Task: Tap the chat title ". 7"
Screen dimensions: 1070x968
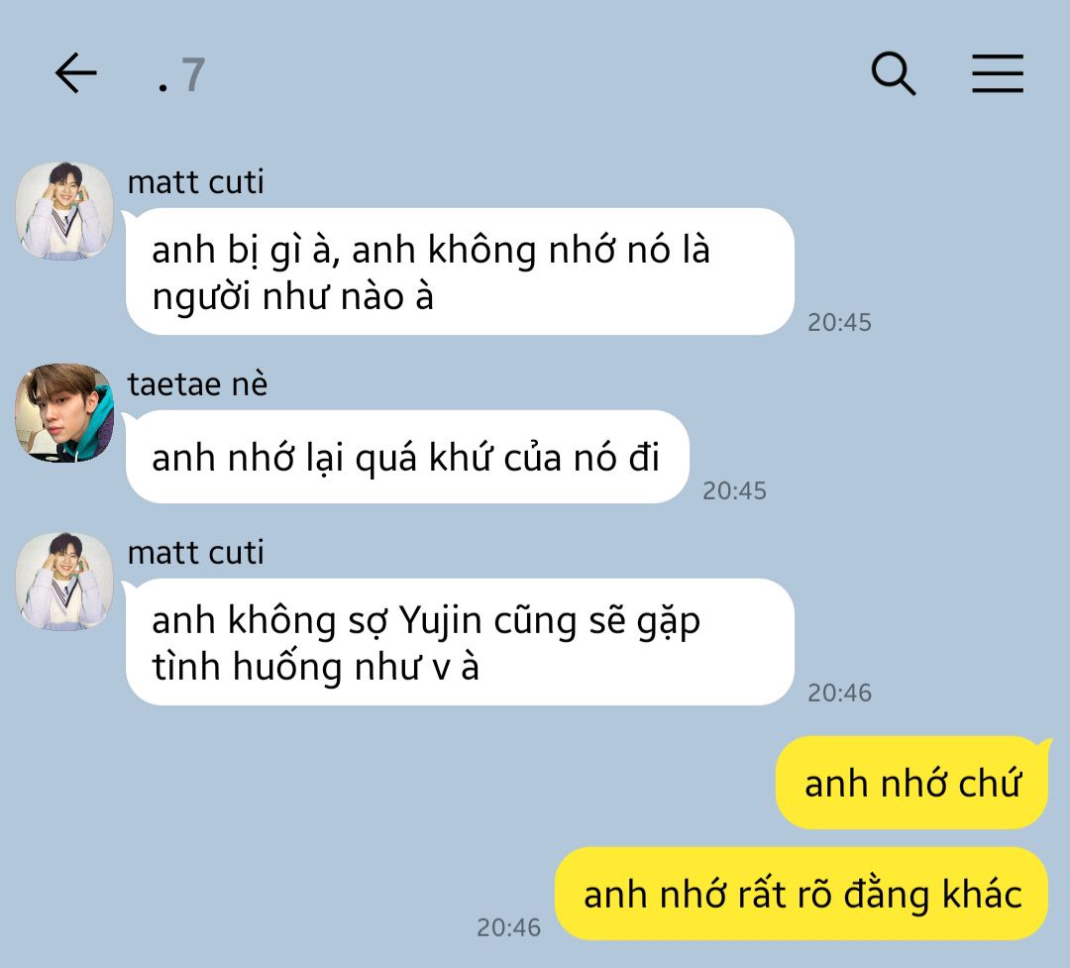Action: (181, 74)
